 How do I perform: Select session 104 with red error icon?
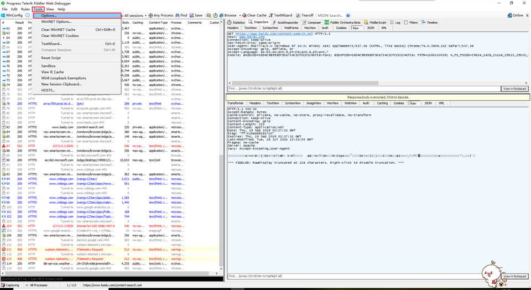110,226
